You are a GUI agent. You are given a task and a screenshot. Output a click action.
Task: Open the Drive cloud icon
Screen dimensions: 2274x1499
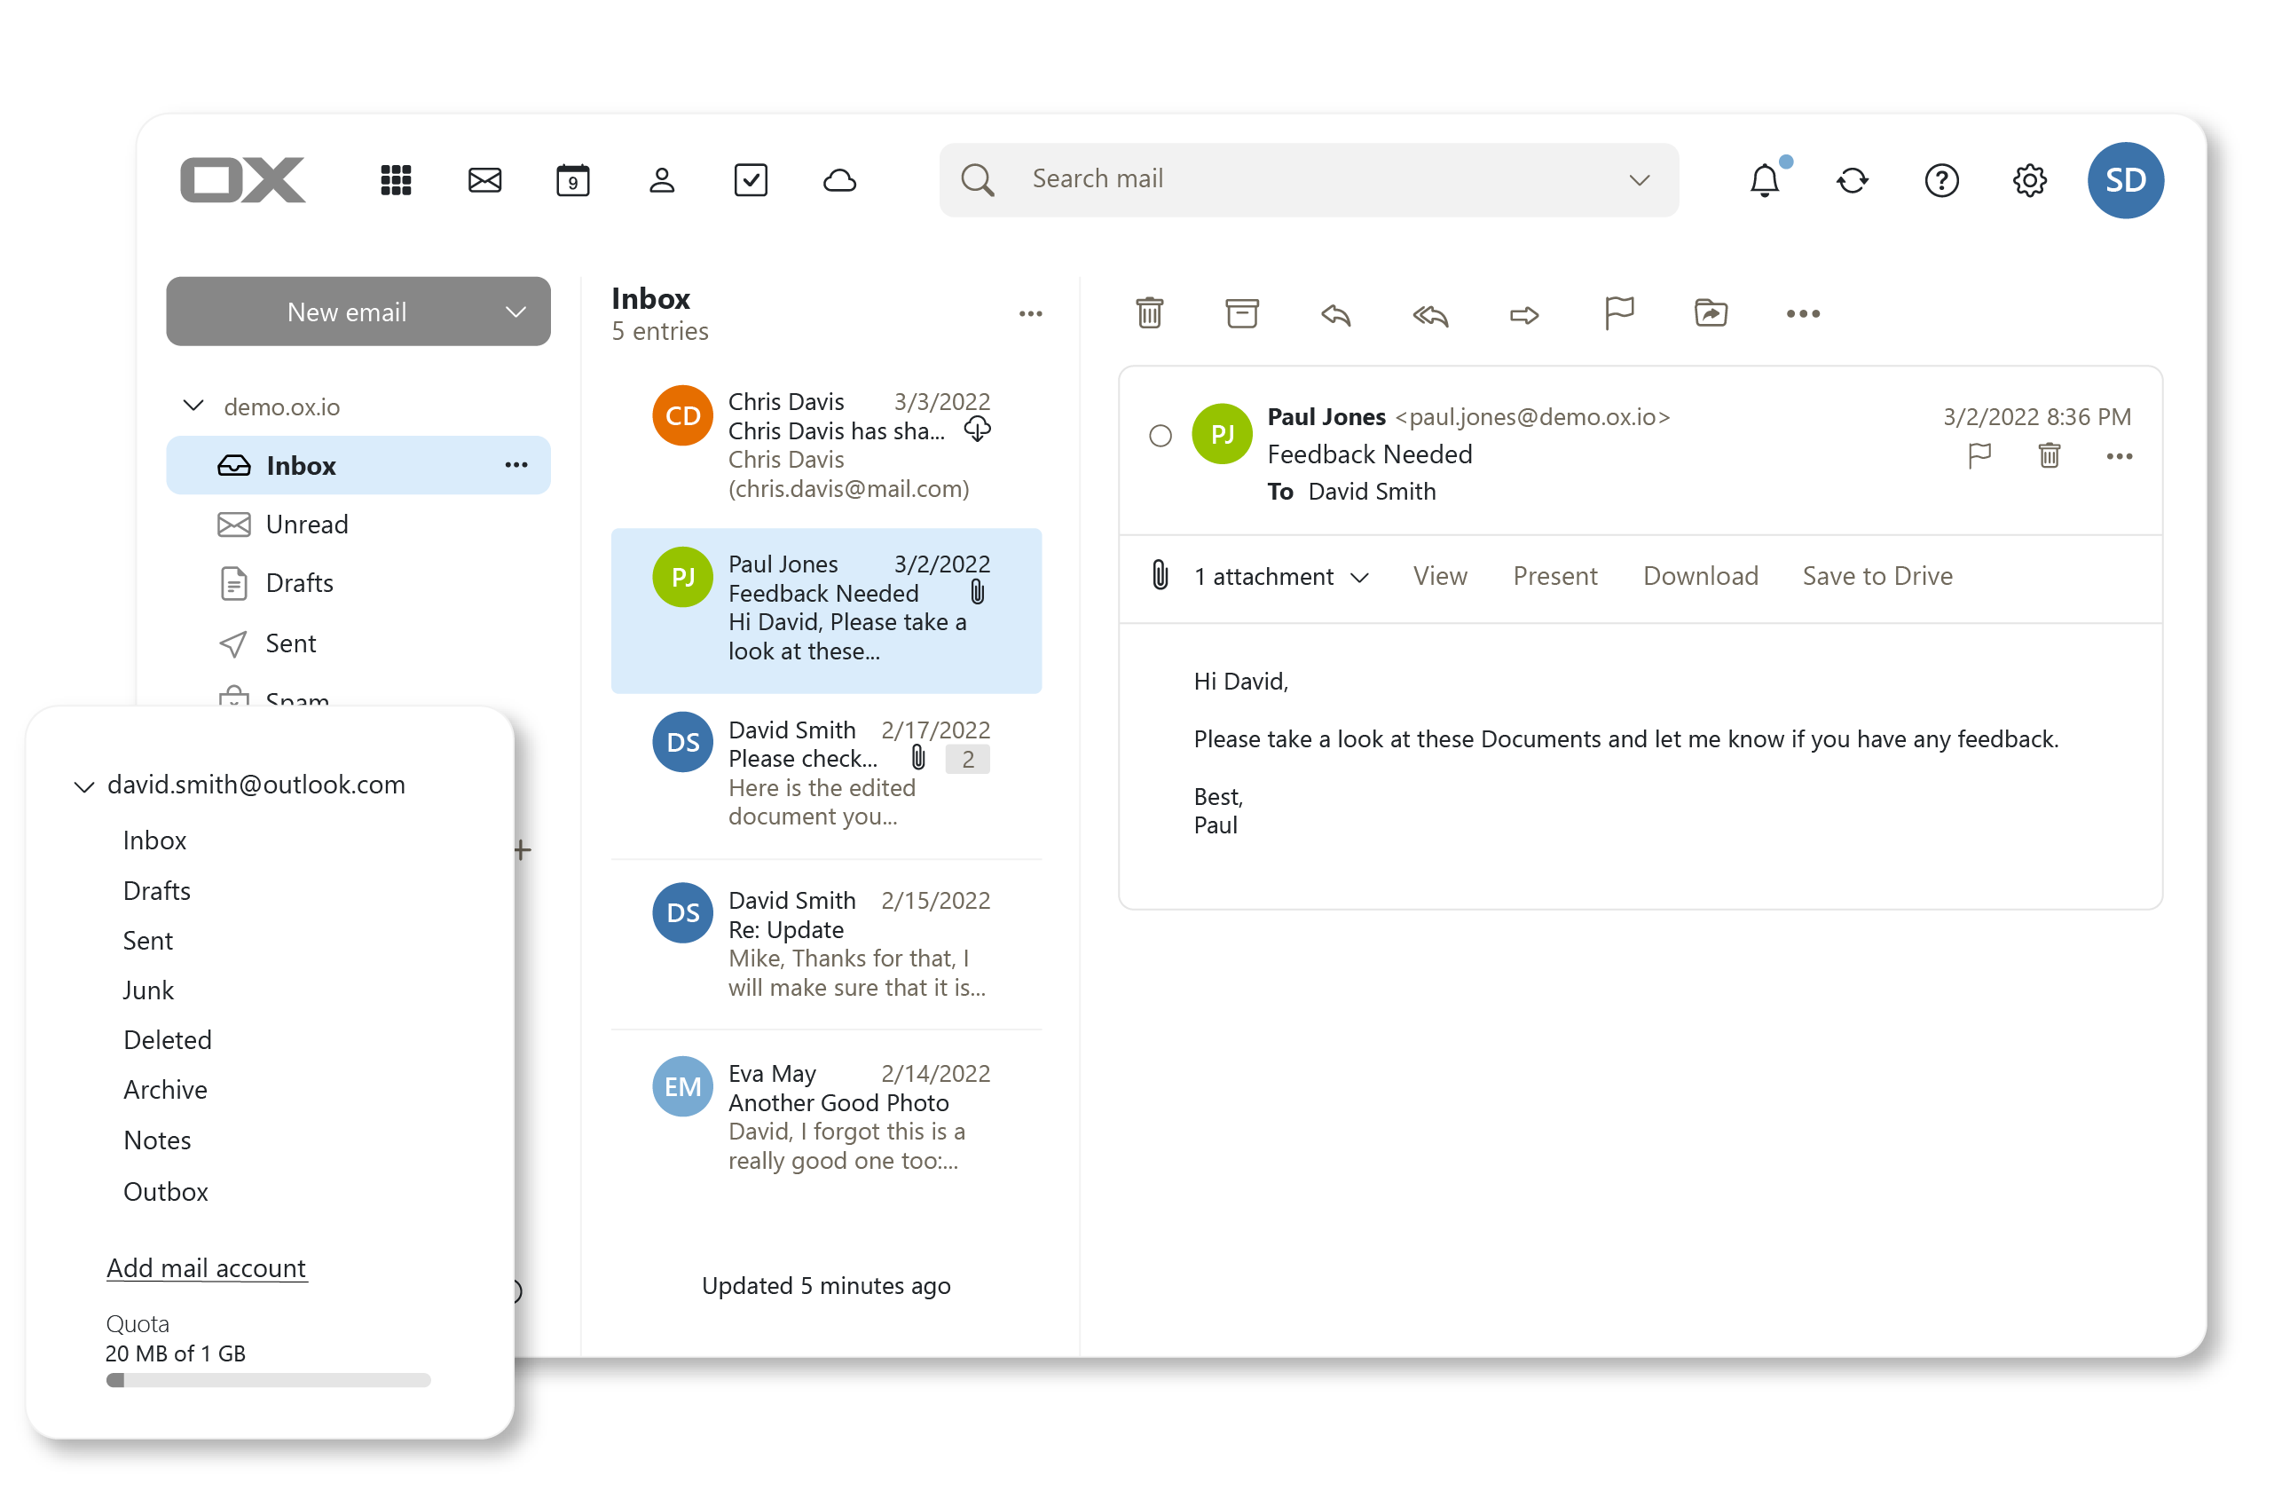(839, 180)
